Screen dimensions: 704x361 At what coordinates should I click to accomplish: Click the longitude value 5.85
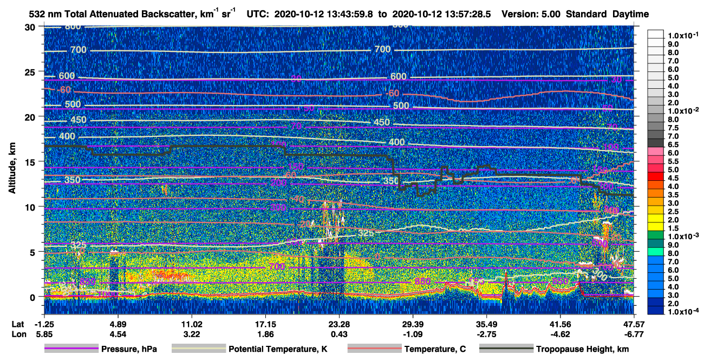tap(44, 334)
